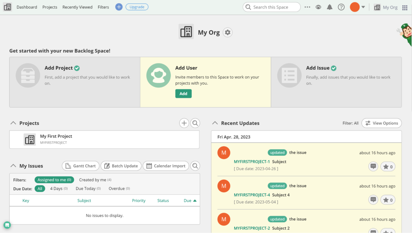
Task: Add a project using the plus icon
Action: click(x=184, y=123)
